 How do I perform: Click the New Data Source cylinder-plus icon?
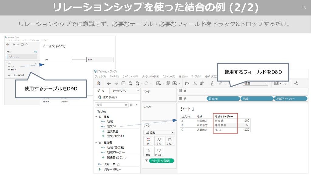[x=130, y=83]
